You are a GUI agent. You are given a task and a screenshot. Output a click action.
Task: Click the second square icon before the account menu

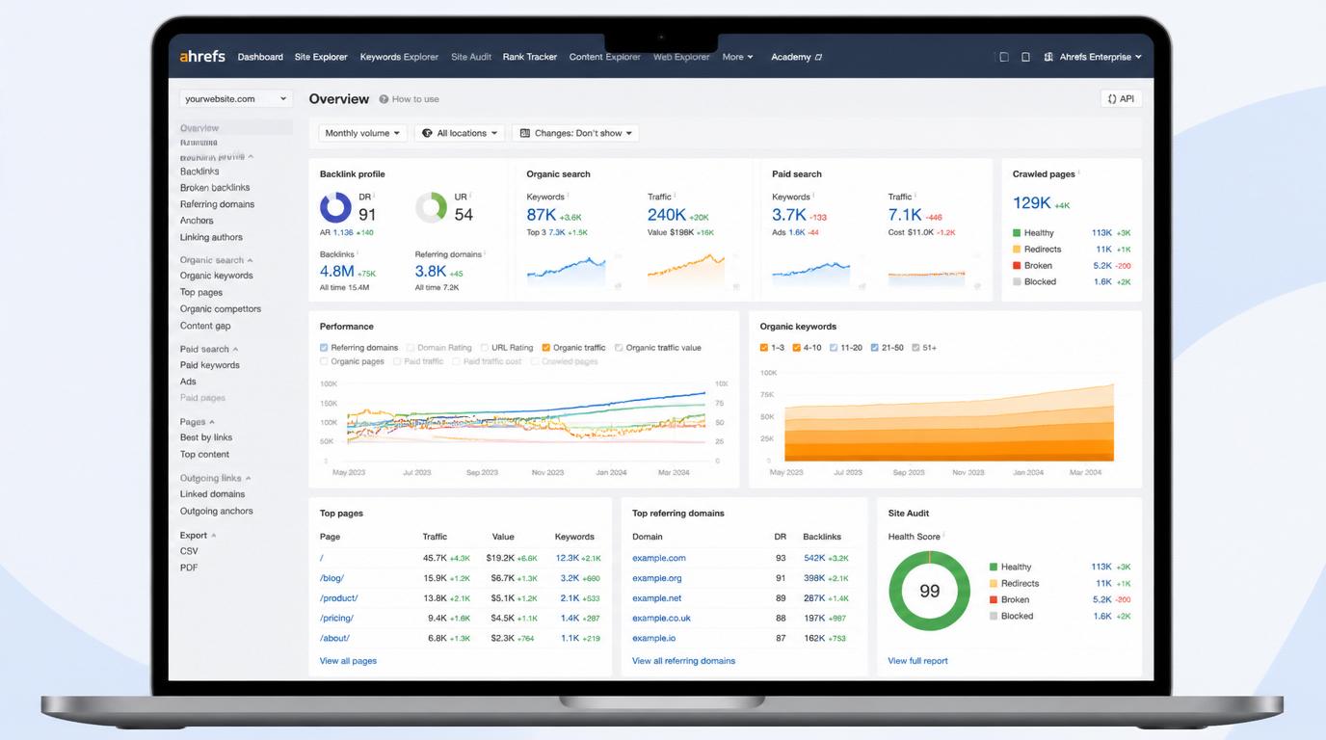click(1025, 57)
